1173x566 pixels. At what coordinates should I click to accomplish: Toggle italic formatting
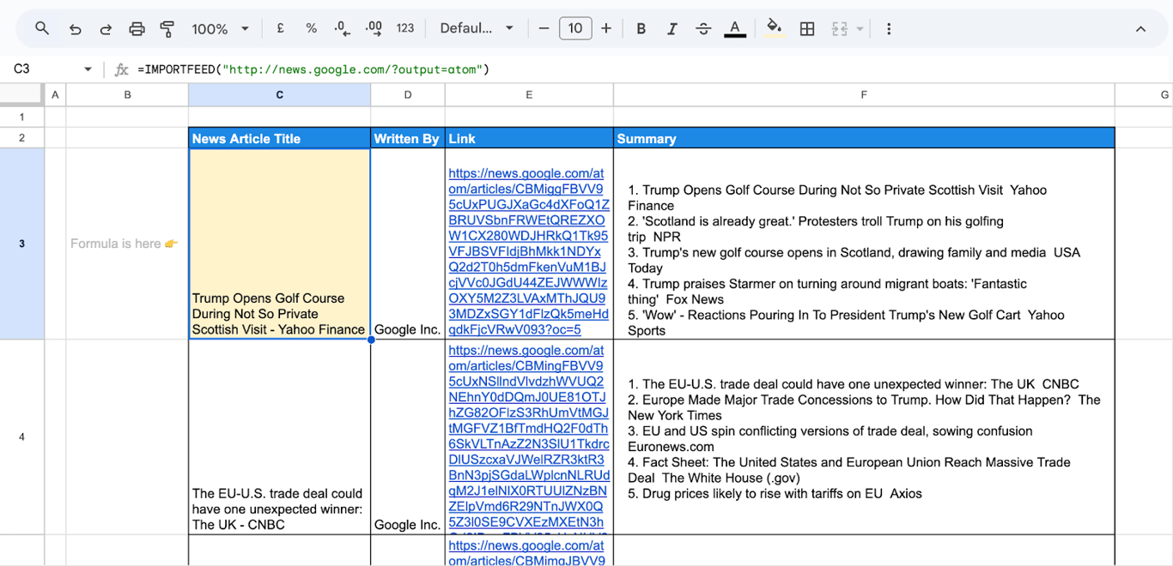(x=672, y=28)
